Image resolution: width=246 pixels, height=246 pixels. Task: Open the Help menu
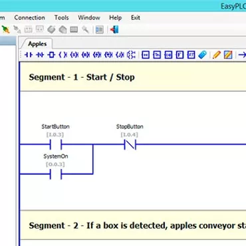(115, 18)
